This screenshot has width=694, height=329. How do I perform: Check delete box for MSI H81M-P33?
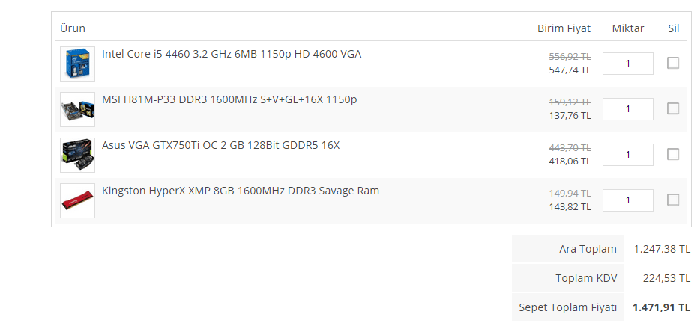[x=673, y=108]
